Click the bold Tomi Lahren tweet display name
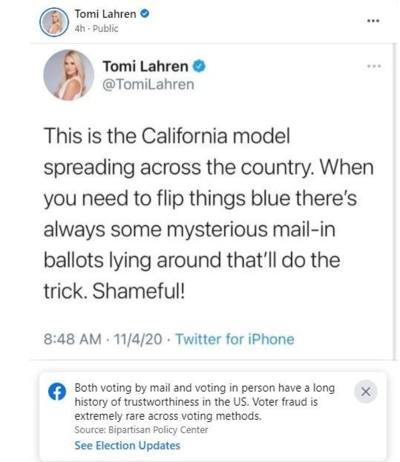 (145, 66)
